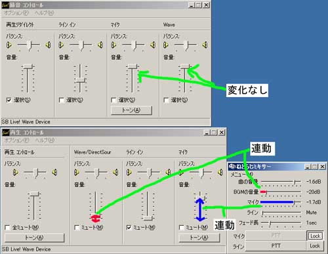Open メニュー in ねとらじミキサー window

point(242,175)
